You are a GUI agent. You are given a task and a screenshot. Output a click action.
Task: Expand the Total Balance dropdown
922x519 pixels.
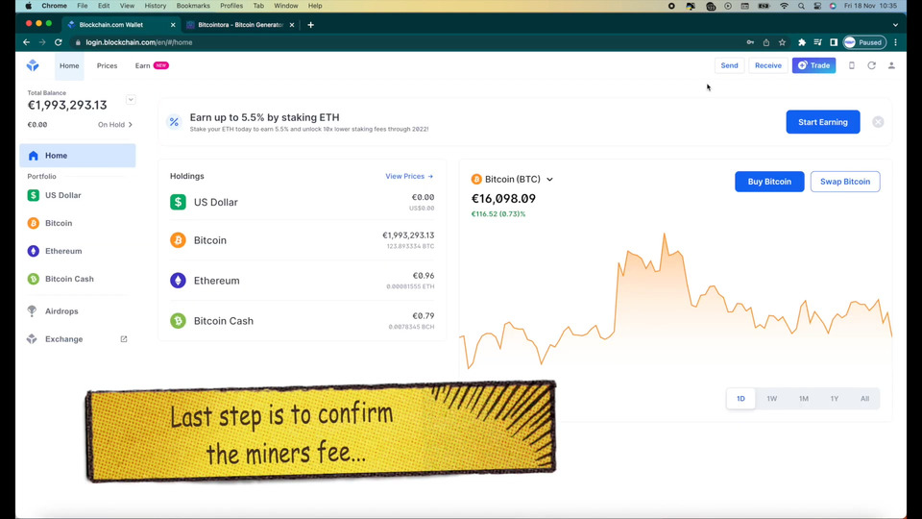131,100
